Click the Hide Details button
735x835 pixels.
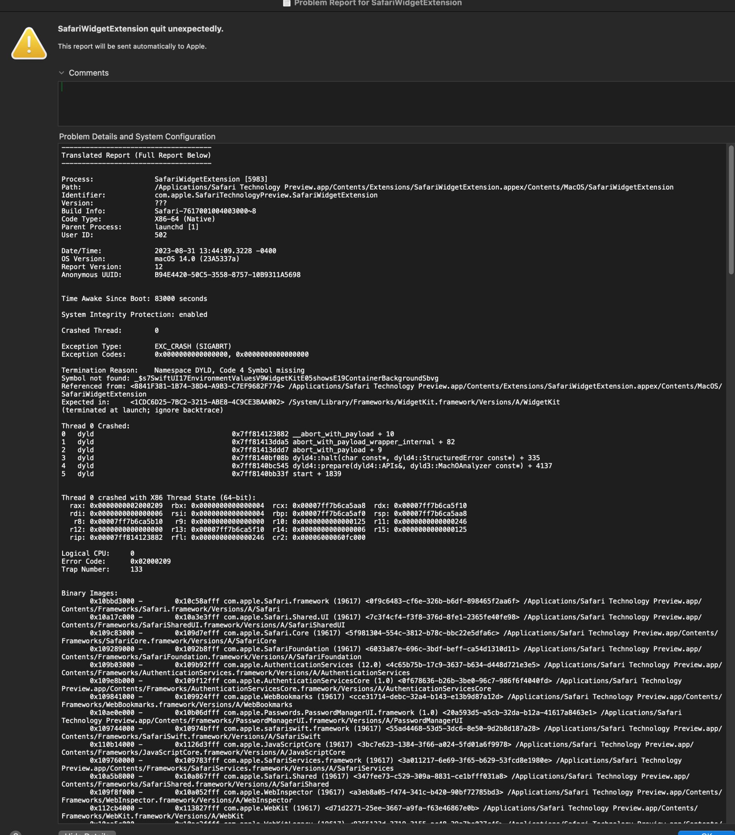click(87, 833)
